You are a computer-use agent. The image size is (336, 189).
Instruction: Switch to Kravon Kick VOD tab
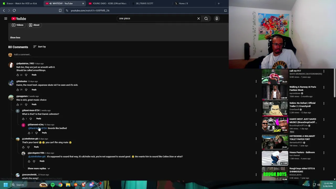(x=21, y=3)
